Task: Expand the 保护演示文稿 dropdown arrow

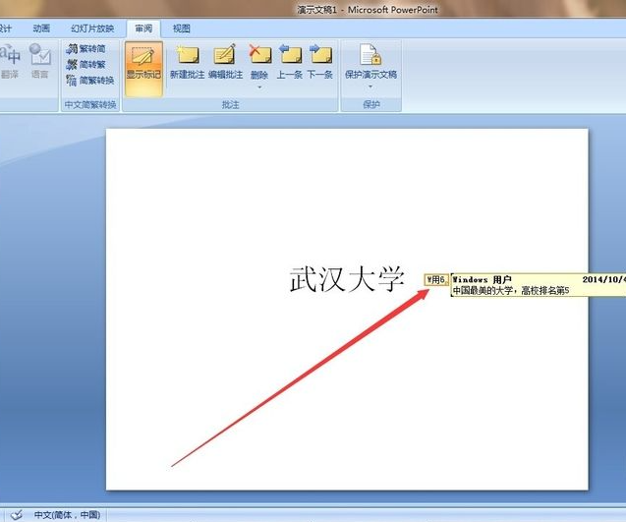Action: pos(370,87)
